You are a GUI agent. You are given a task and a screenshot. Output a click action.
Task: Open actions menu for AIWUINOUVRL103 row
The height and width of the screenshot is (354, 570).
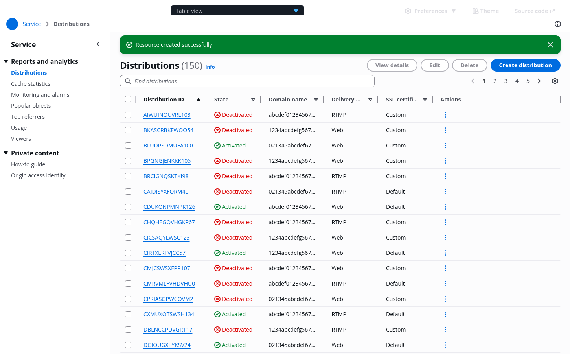coord(445,115)
